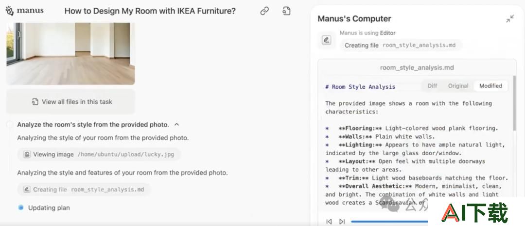The height and width of the screenshot is (226, 525).
Task: Click the 'Manus's Computer' panel title
Action: tap(354, 19)
